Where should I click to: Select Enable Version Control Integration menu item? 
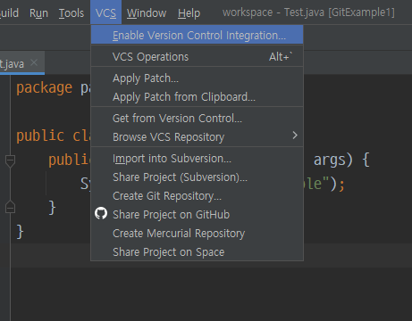coord(197,35)
